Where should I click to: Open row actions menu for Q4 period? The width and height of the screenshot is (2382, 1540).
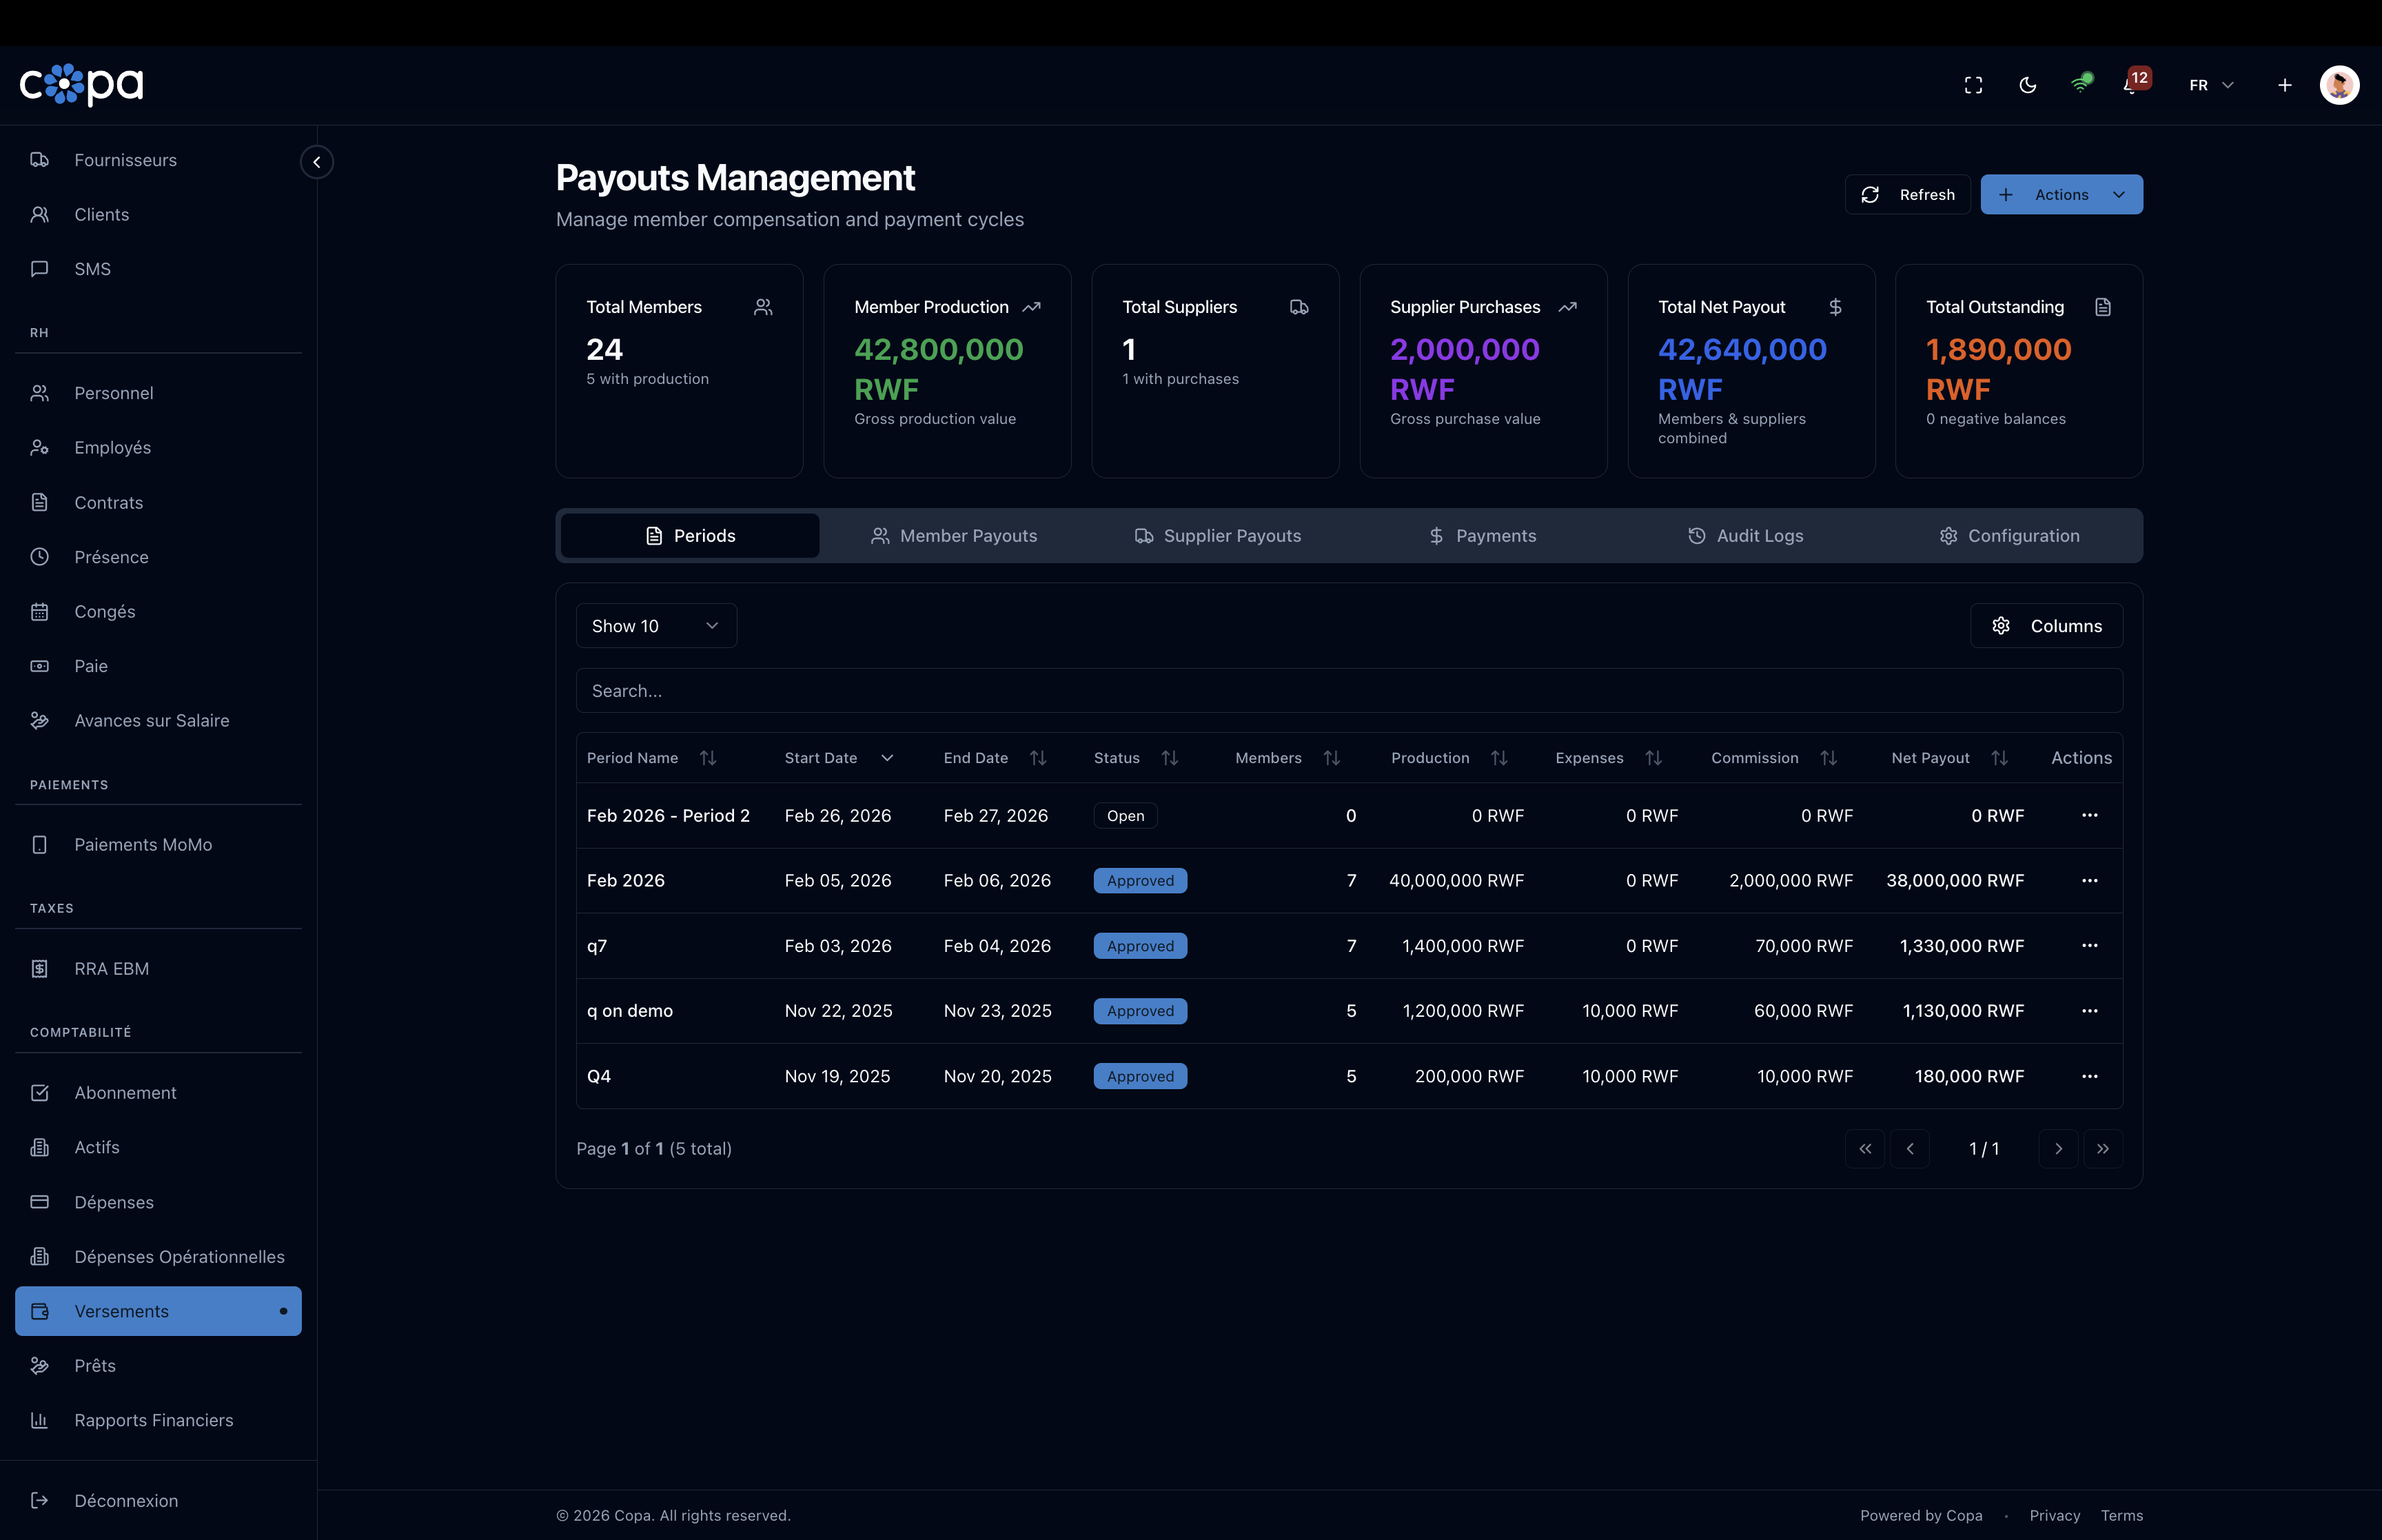(2089, 1076)
